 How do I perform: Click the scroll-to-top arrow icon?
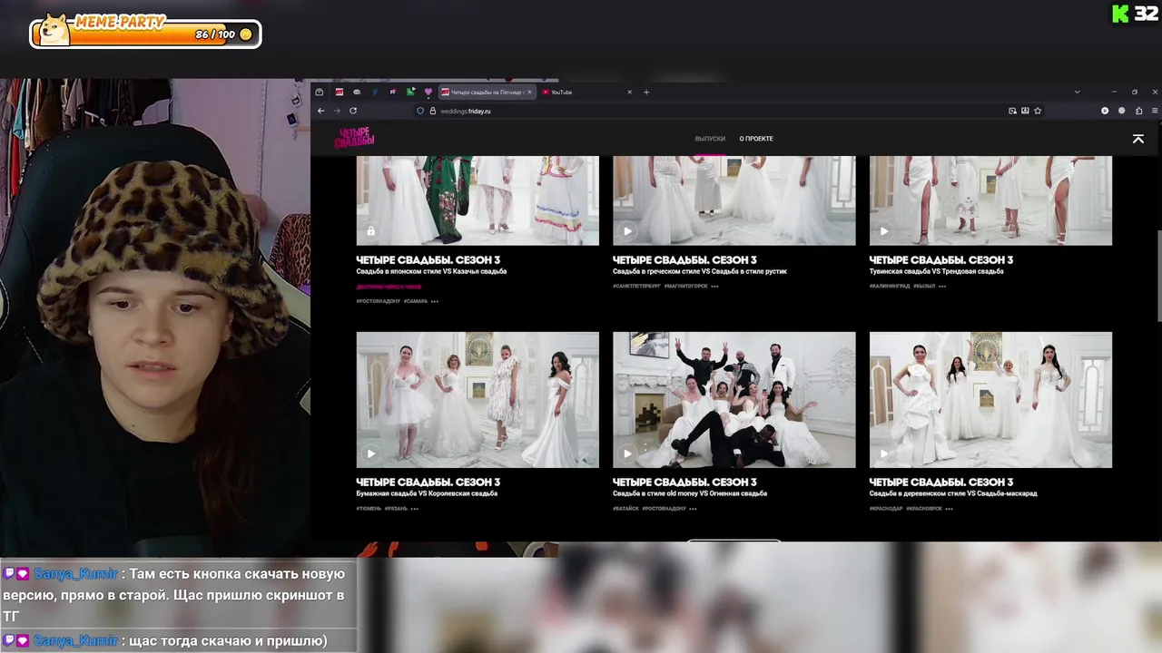pos(1137,139)
